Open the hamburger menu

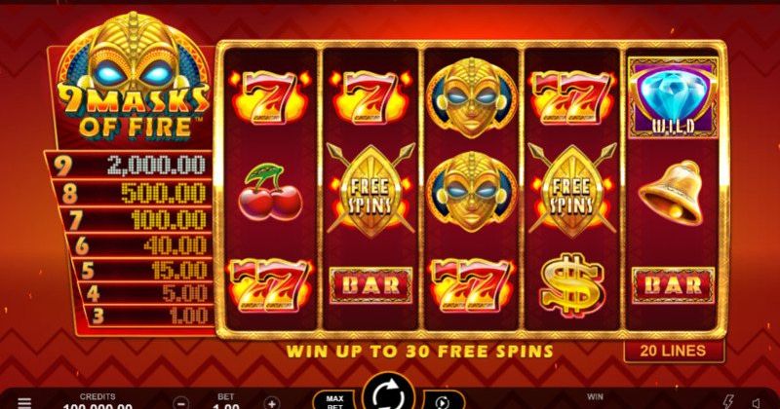click(x=24, y=403)
